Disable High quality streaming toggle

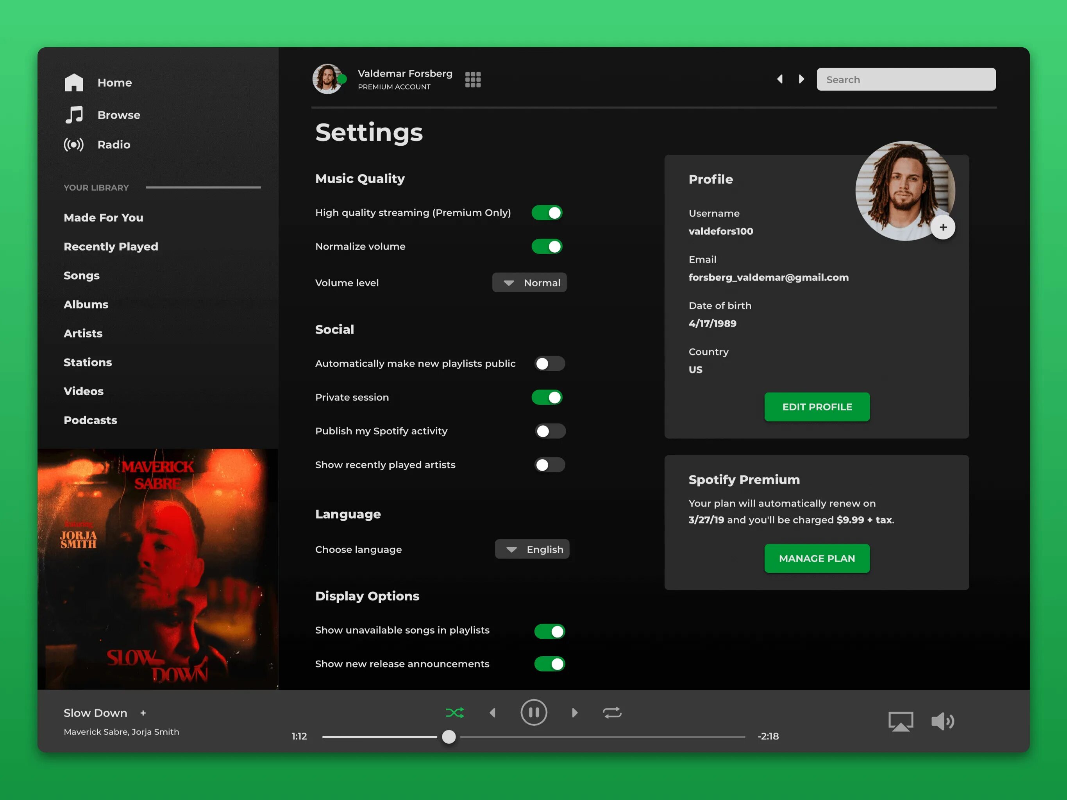pyautogui.click(x=547, y=212)
